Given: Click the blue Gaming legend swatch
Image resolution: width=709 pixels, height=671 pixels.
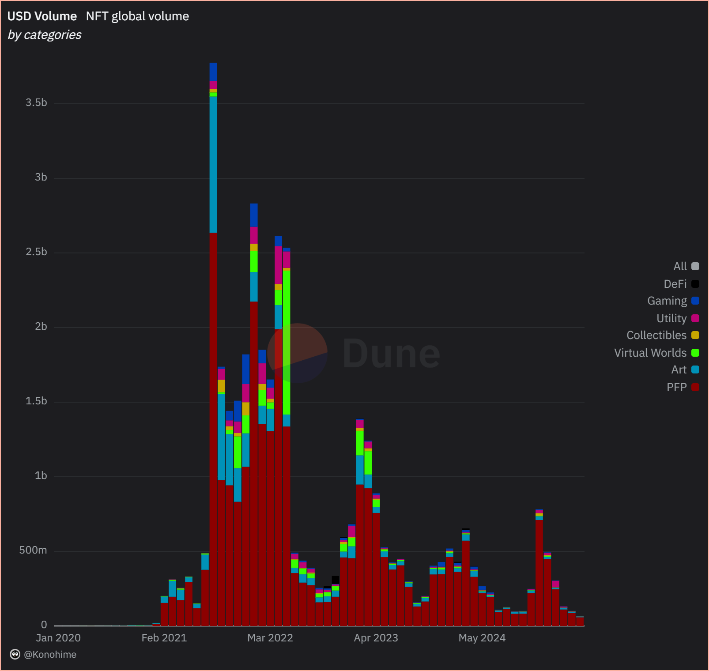Looking at the screenshot, I should point(694,301).
